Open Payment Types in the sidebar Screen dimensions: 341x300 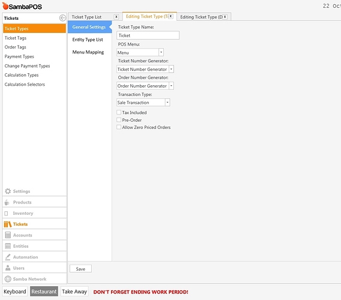(x=19, y=56)
